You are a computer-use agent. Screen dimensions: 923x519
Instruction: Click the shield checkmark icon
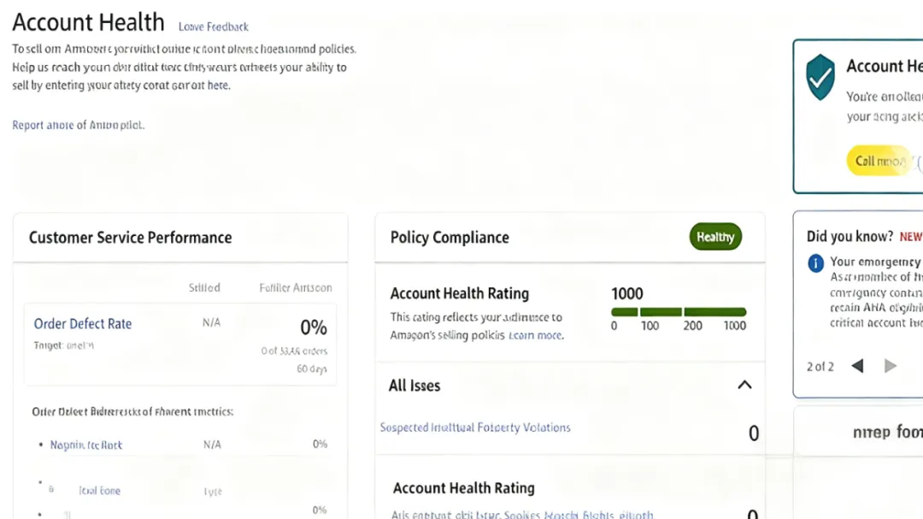coord(820,77)
